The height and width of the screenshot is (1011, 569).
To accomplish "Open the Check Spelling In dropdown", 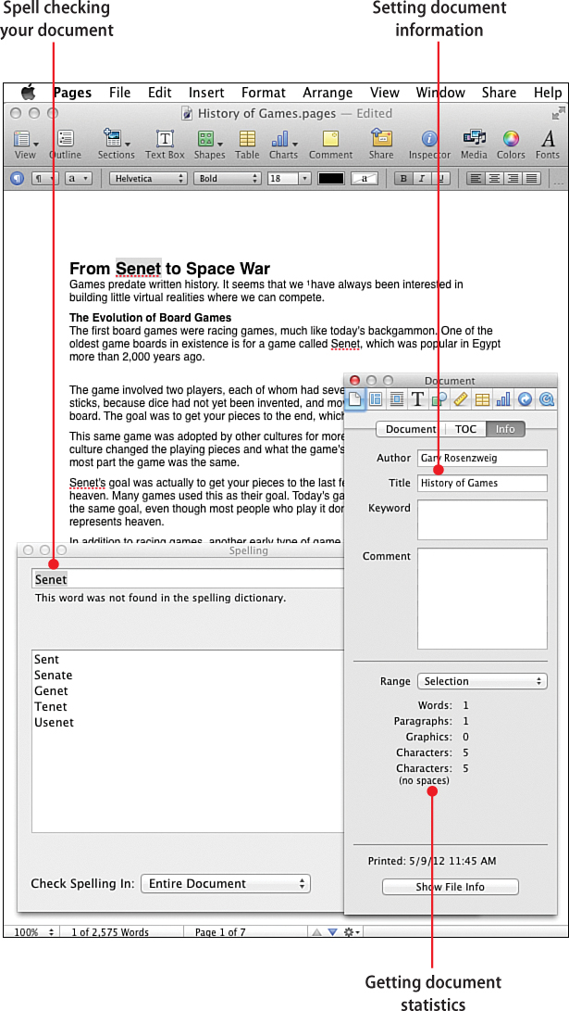I will 225,883.
